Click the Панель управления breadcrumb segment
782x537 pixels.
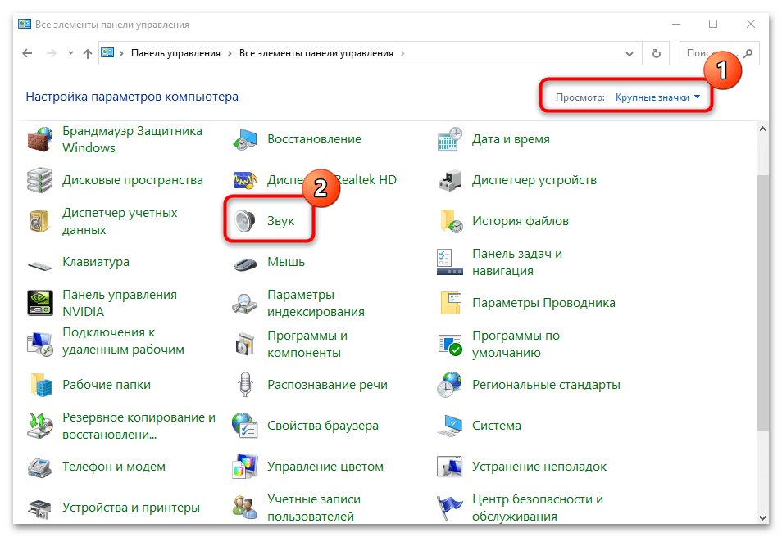point(175,53)
